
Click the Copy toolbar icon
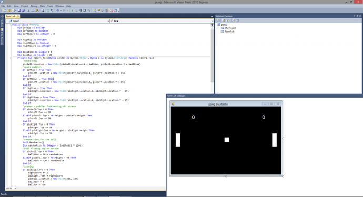click(x=33, y=11)
